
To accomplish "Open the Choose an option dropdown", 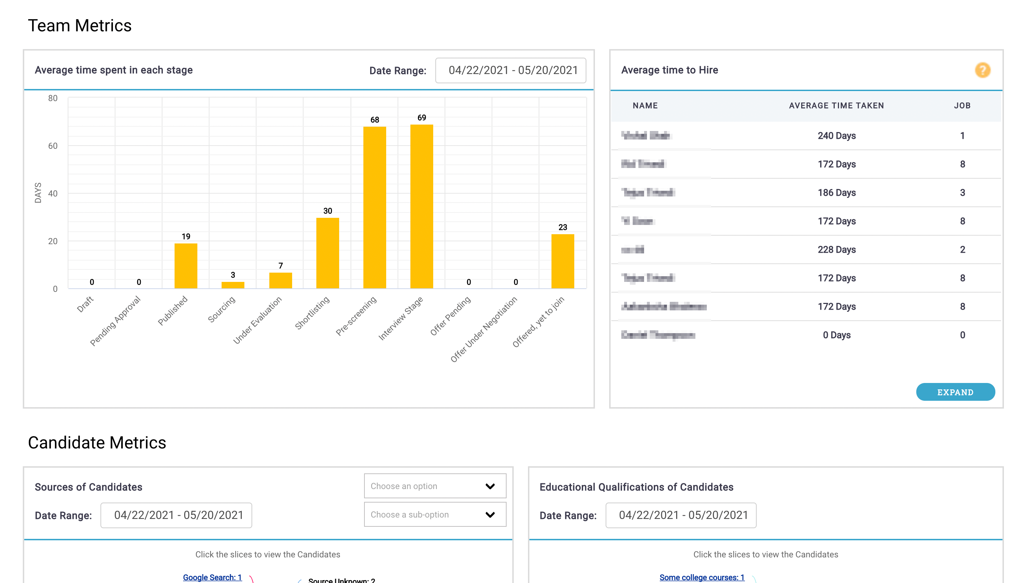I will 435,486.
